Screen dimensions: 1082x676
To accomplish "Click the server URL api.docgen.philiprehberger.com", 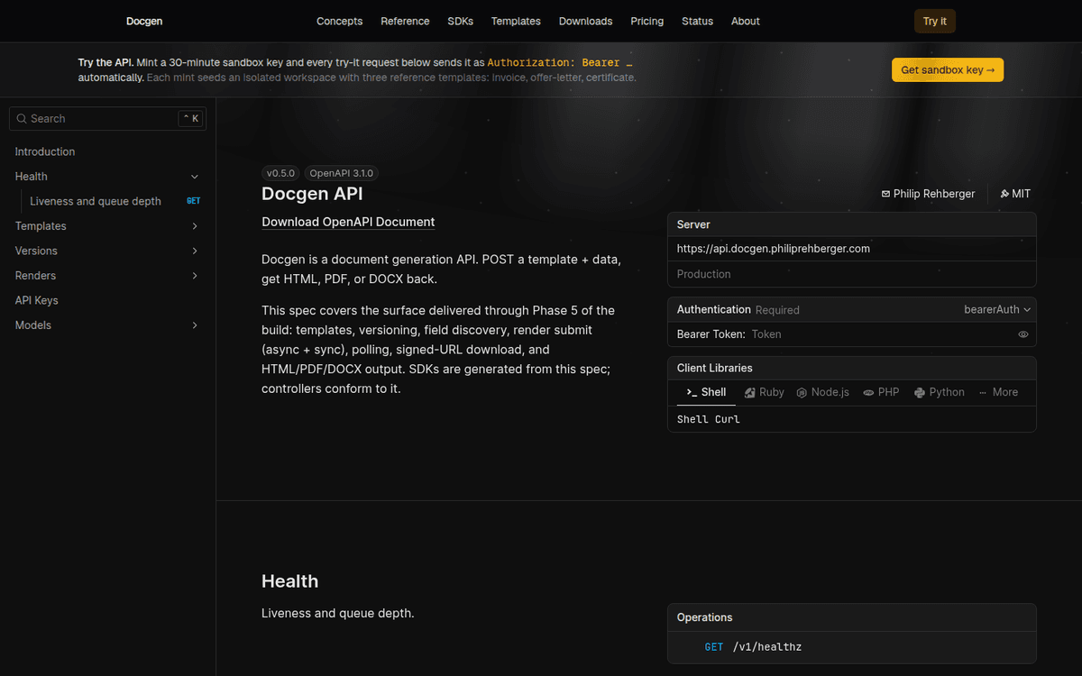I will (x=774, y=249).
